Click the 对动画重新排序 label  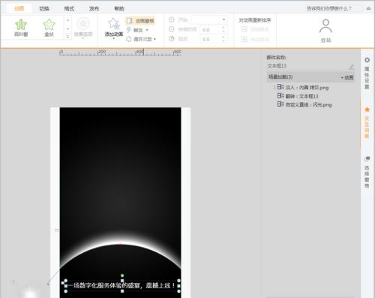click(255, 20)
